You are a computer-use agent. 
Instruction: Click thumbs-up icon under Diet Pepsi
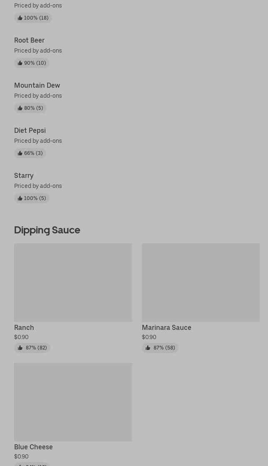click(x=20, y=153)
